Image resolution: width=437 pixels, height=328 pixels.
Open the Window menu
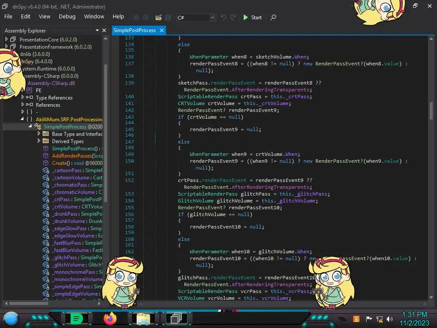(94, 17)
